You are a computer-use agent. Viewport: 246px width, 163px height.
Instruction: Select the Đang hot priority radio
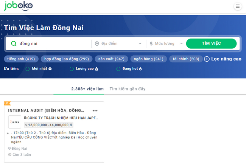pyautogui.click(x=118, y=69)
